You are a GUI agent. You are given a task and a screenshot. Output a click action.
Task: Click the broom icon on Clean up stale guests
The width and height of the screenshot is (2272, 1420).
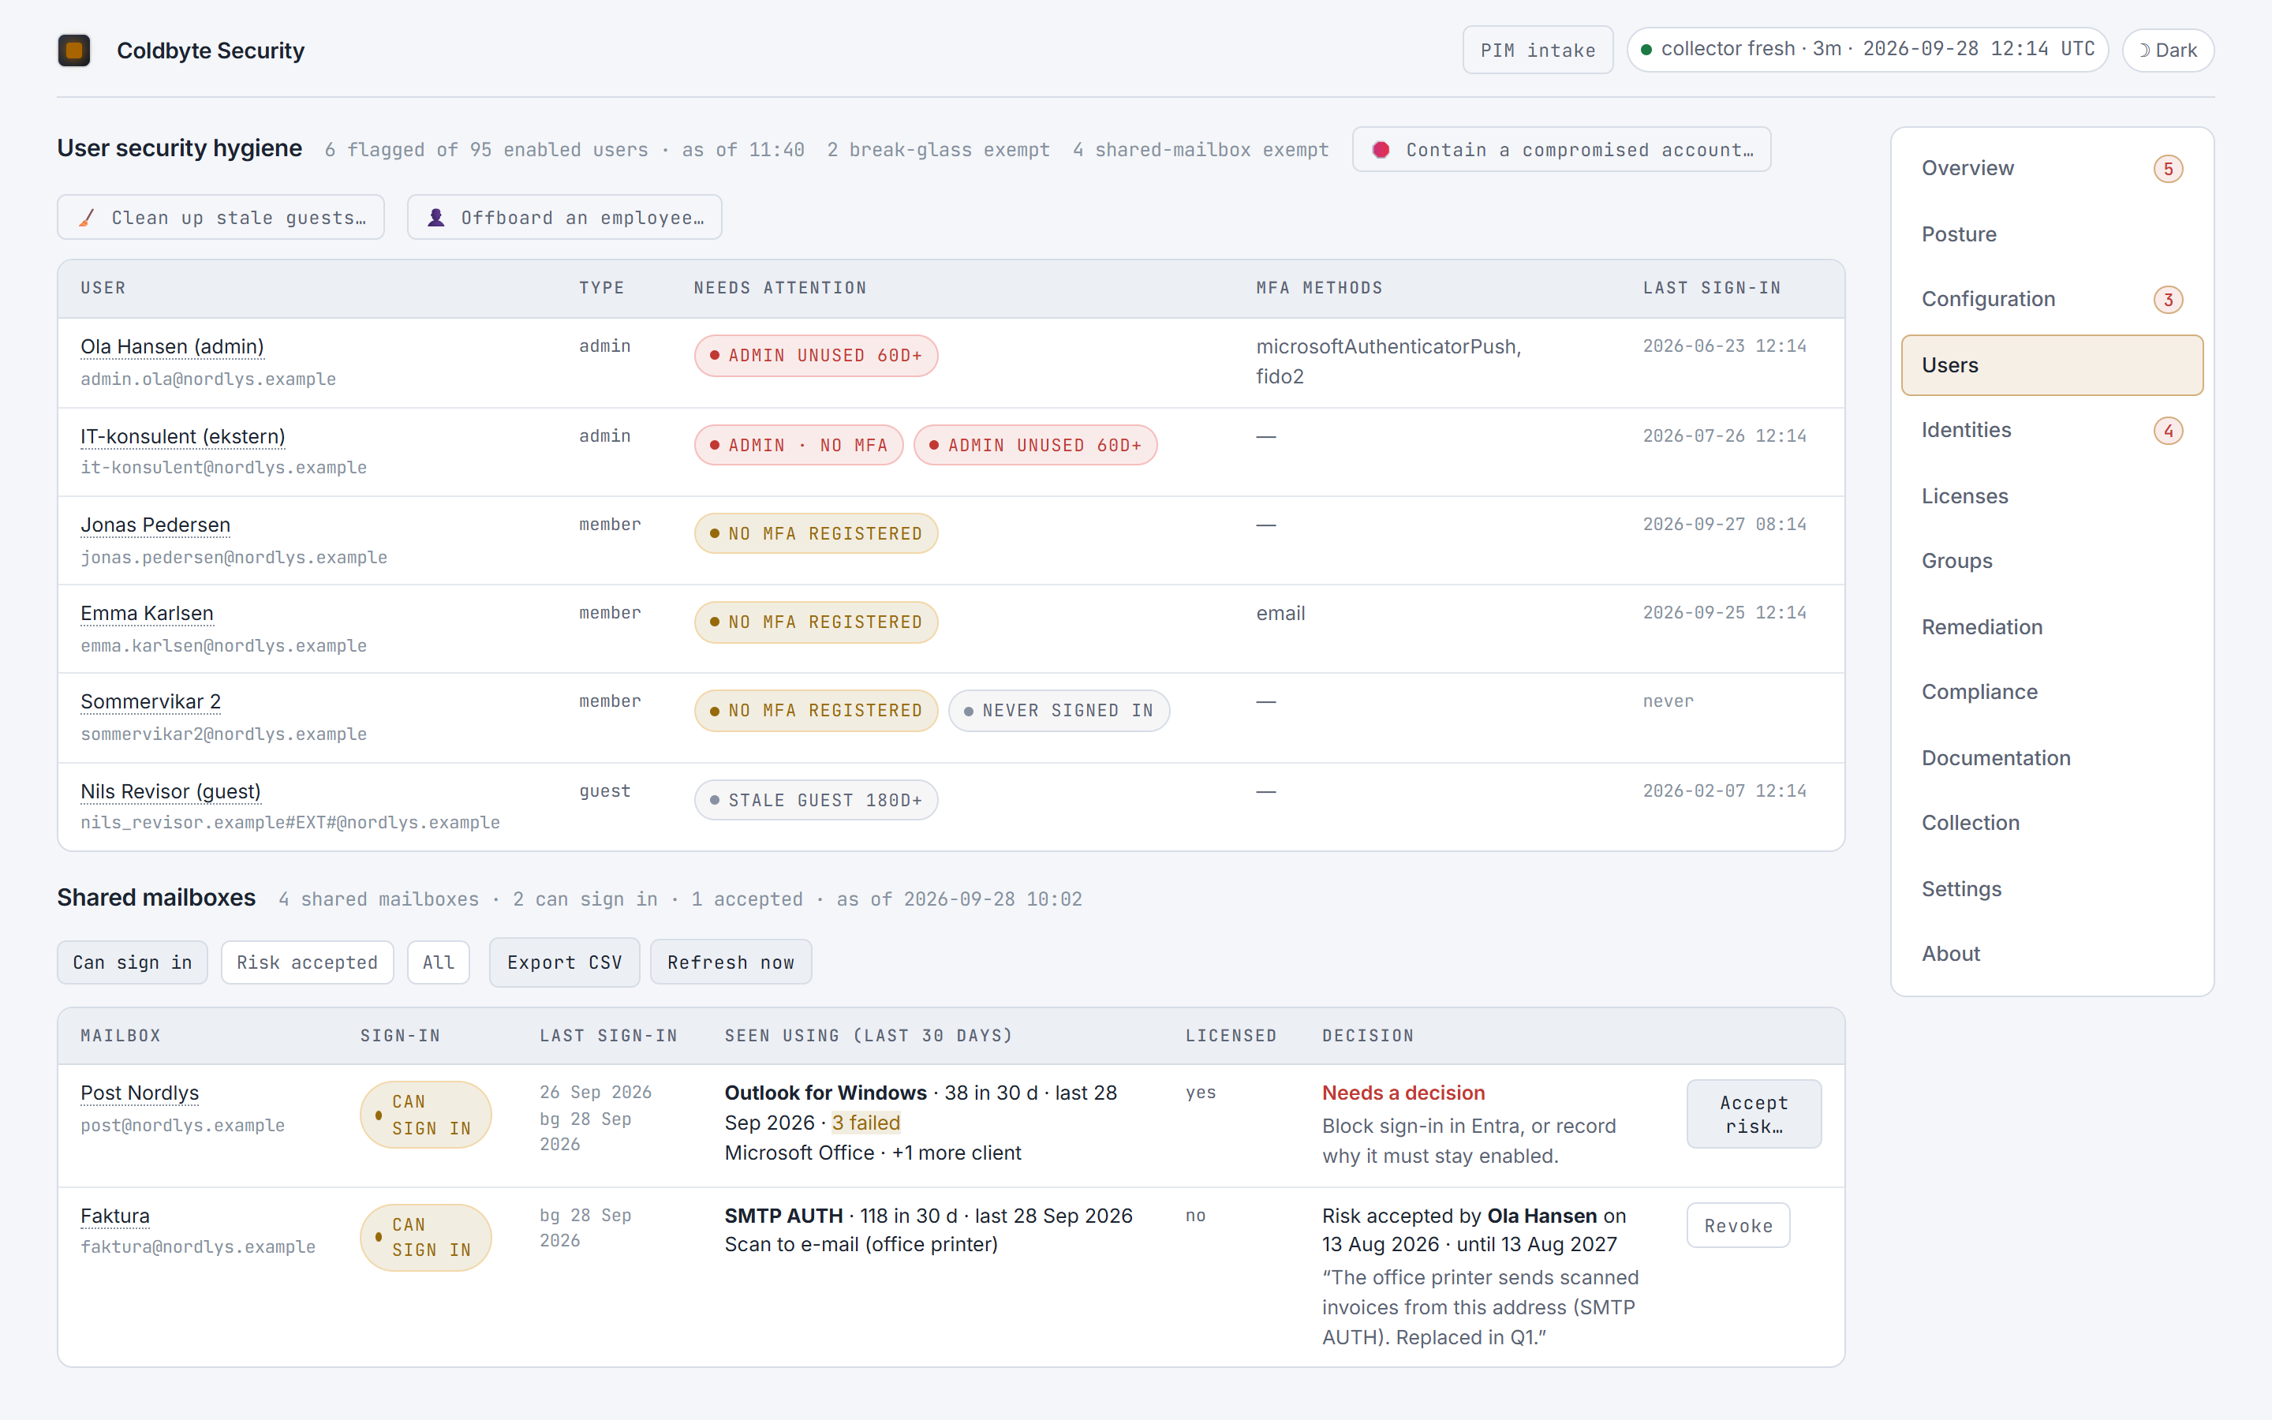tap(86, 218)
